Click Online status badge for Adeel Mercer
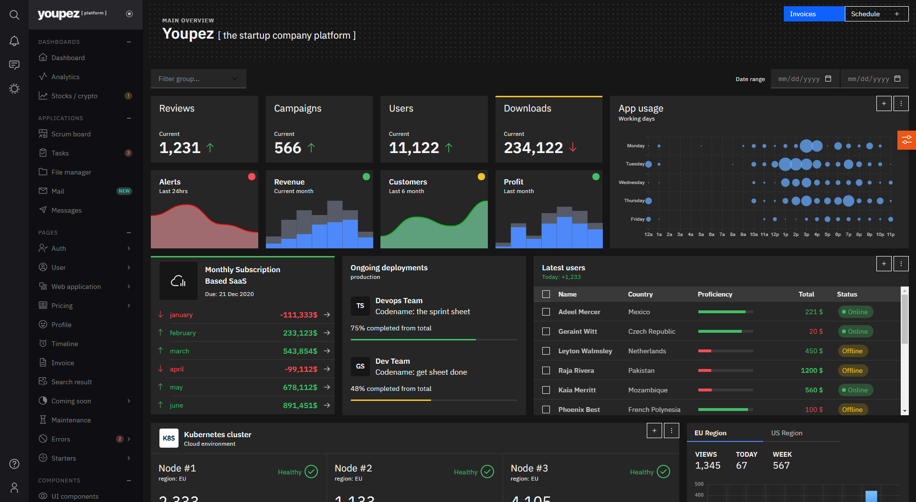This screenshot has height=502, width=916. click(x=855, y=312)
